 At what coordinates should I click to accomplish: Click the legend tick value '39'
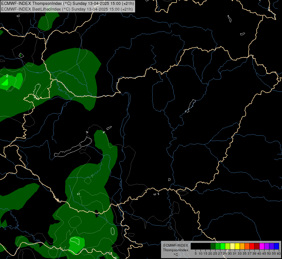coord(254,254)
